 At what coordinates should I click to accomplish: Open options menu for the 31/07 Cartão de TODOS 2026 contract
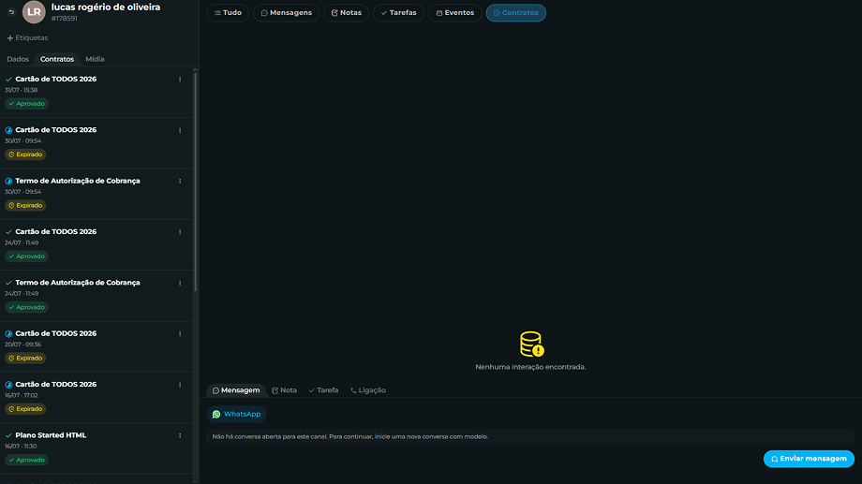(x=180, y=80)
